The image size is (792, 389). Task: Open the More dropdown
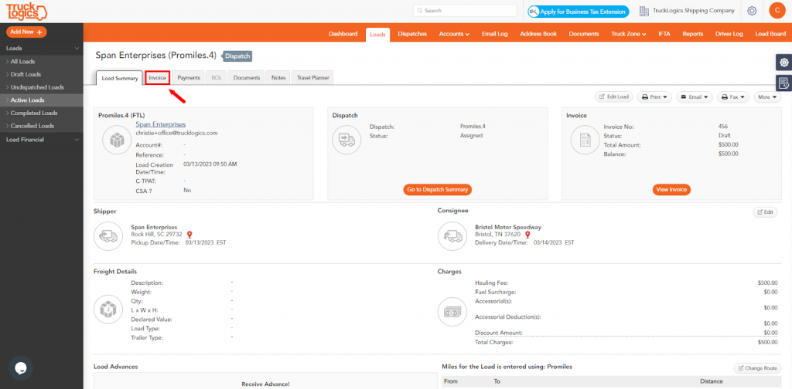(767, 96)
